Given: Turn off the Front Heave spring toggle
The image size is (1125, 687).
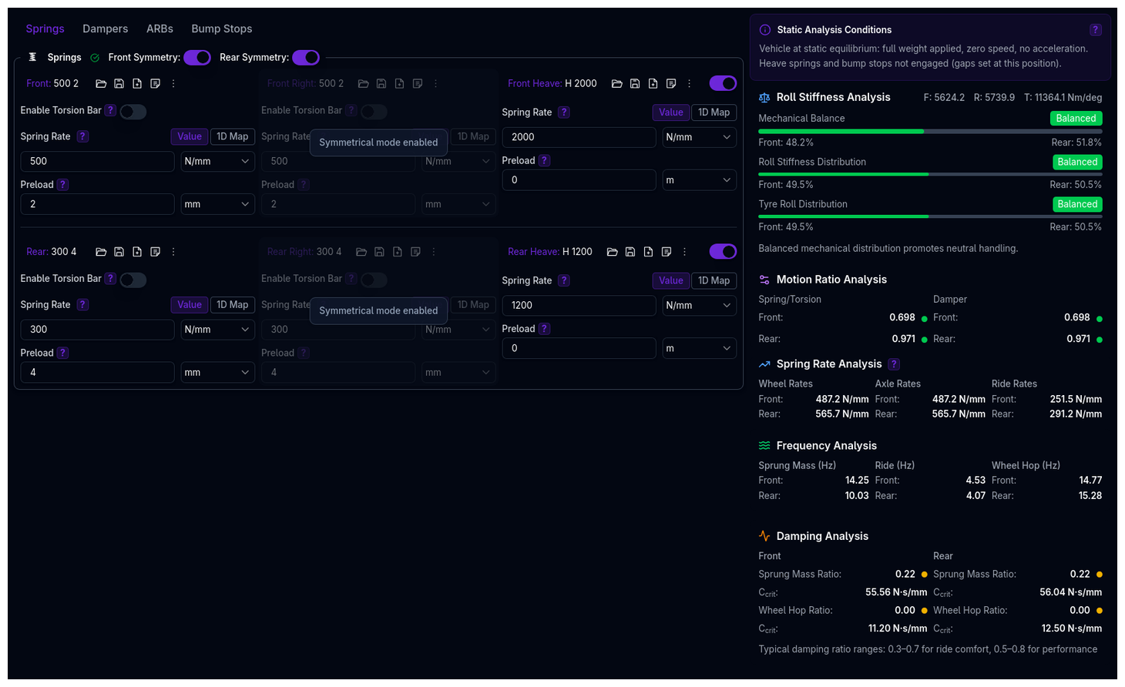Looking at the screenshot, I should coord(723,82).
